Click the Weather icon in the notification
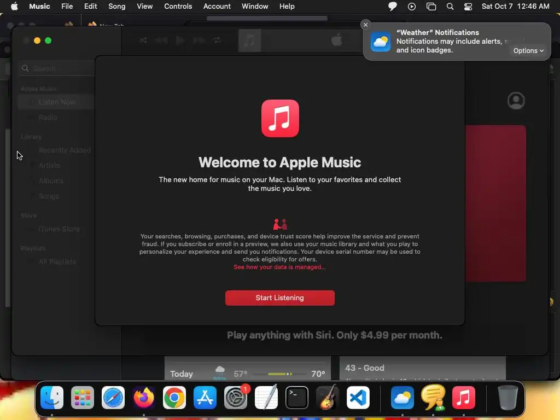The image size is (560, 420). click(x=381, y=42)
